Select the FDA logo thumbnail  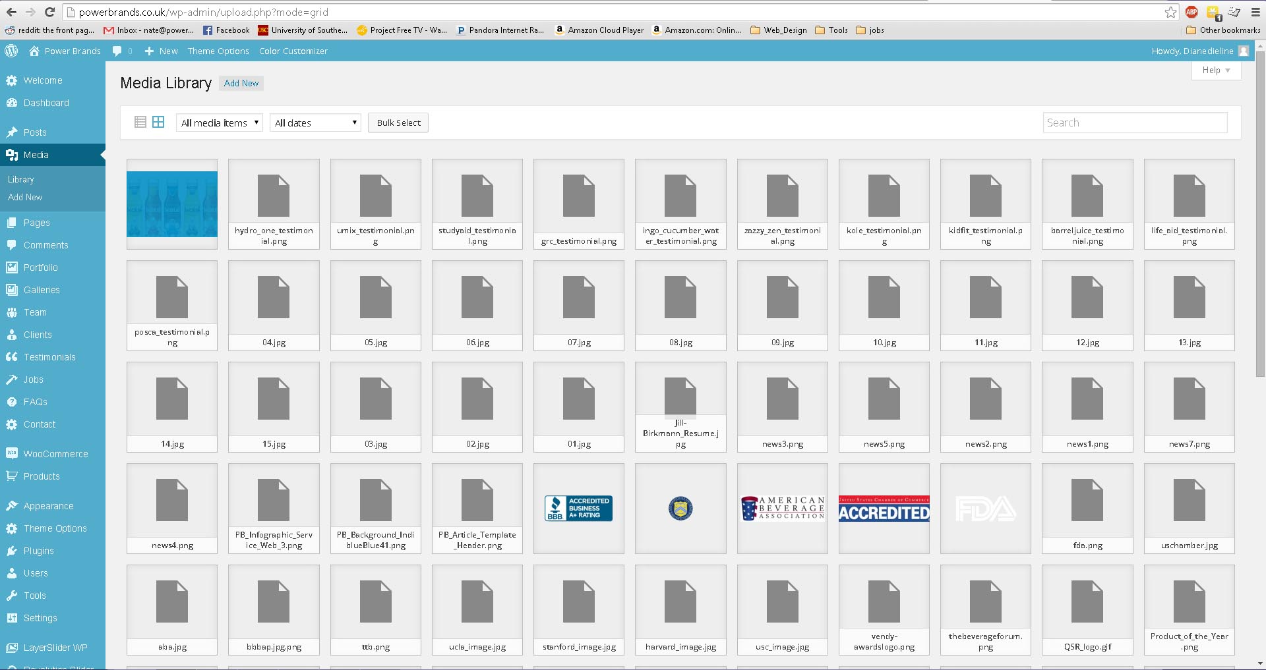click(986, 509)
